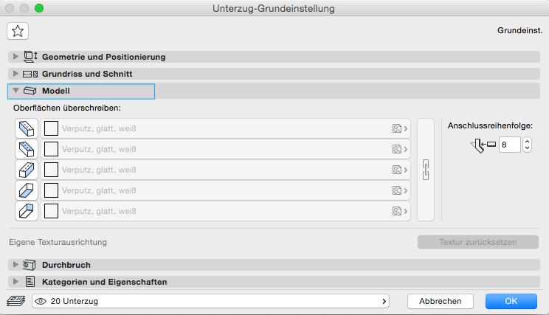Image resolution: width=549 pixels, height=315 pixels.
Task: Toggle third surface override beam icon
Action: [27, 170]
